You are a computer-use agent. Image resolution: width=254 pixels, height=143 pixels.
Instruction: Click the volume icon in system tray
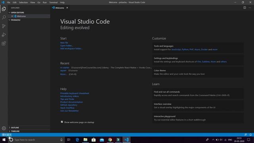[221, 140]
